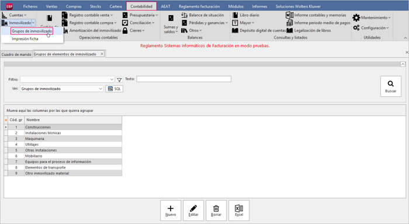Click Editar pencil button
This screenshot has width=409, height=224.
coord(193,211)
